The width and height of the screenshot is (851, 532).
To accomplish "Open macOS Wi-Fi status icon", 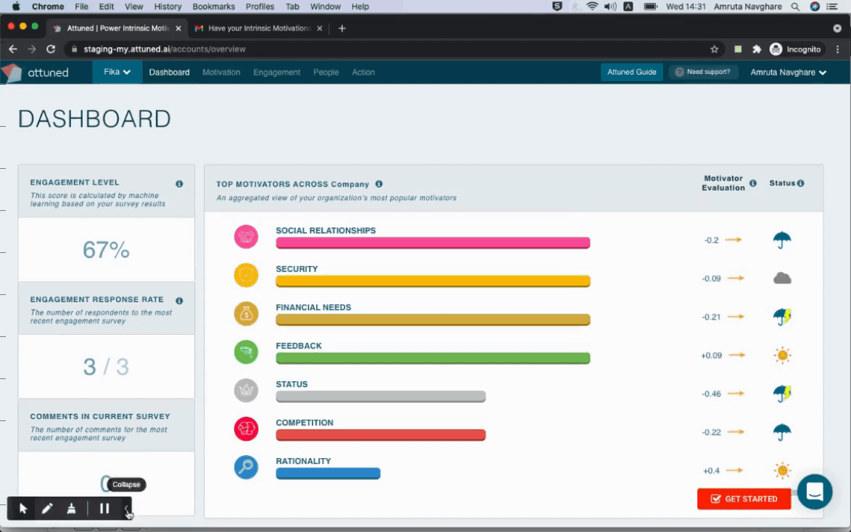I will pos(592,7).
